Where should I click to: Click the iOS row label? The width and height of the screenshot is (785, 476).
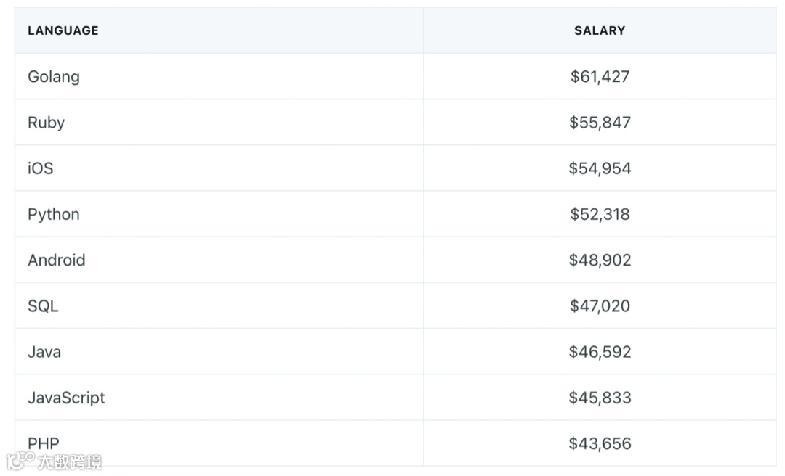tap(41, 168)
